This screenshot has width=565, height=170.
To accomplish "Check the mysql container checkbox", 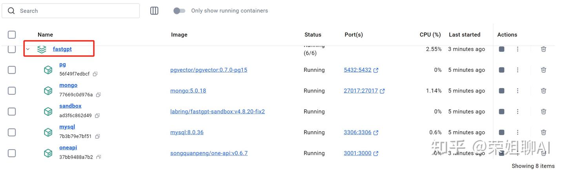I will [x=12, y=132].
